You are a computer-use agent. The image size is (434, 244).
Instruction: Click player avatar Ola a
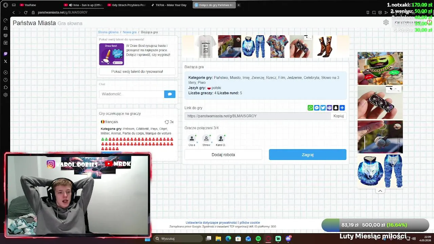[x=192, y=139]
